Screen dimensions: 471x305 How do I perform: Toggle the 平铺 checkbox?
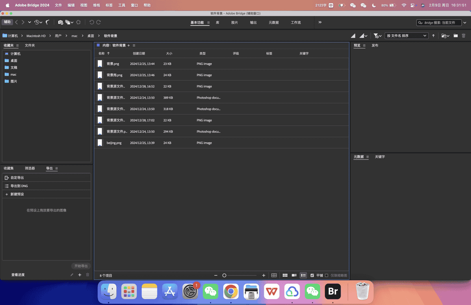click(x=313, y=275)
